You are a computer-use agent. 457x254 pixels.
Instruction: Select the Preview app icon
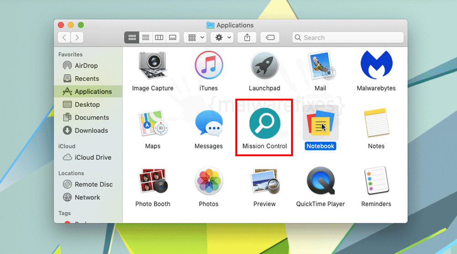point(265,181)
